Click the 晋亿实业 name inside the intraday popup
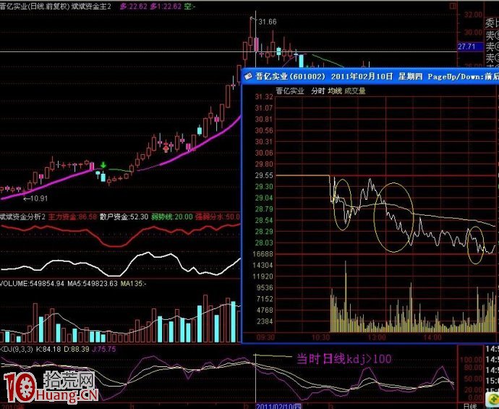The width and height of the screenshot is (499, 409). 290,91
